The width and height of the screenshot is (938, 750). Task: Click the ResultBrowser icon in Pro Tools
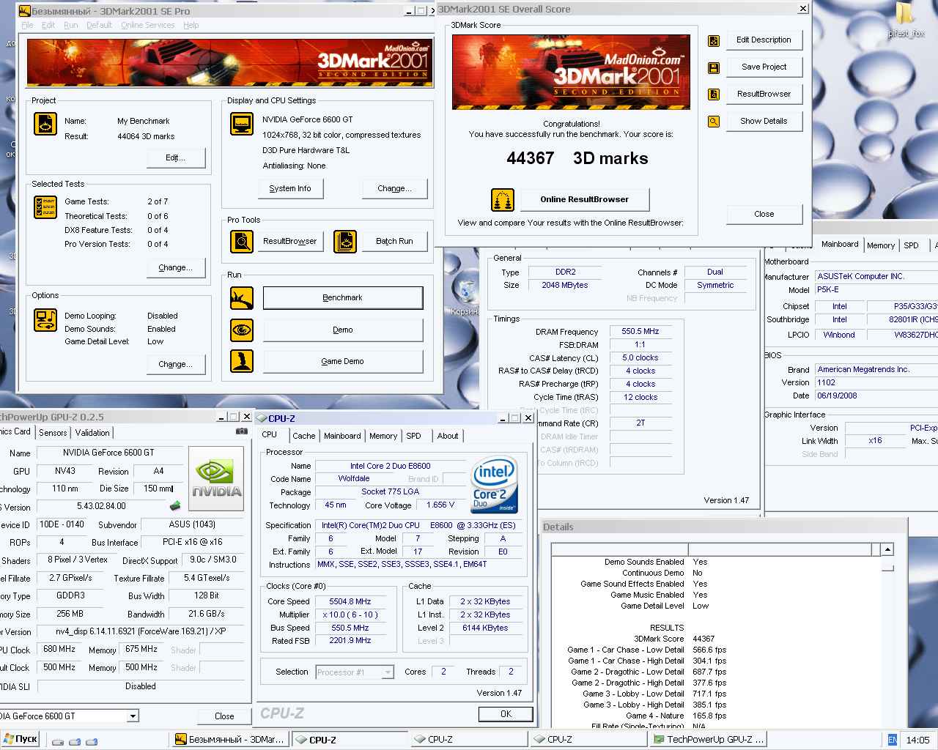242,241
